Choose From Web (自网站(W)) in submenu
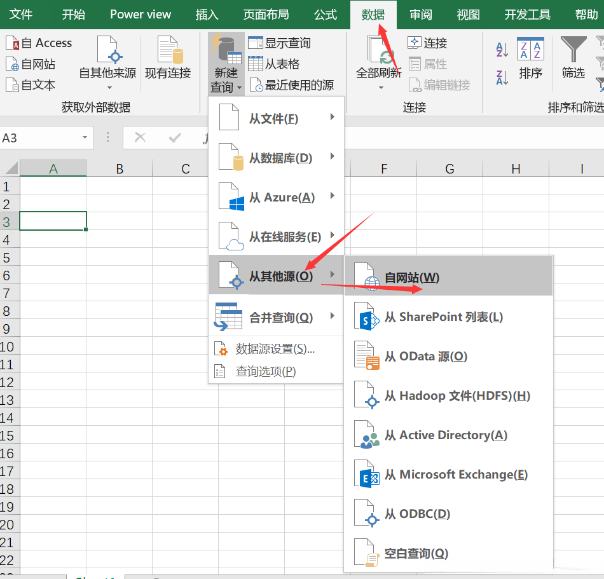 tap(448, 277)
